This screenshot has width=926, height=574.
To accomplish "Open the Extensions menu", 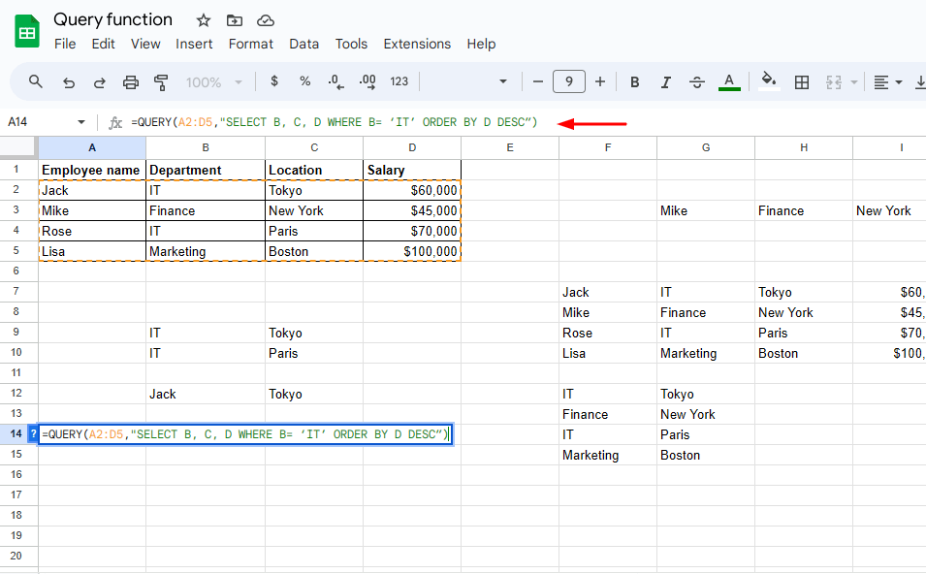I will point(417,44).
